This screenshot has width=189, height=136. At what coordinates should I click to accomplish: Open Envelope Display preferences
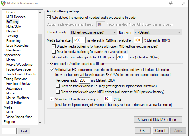tap(18, 84)
